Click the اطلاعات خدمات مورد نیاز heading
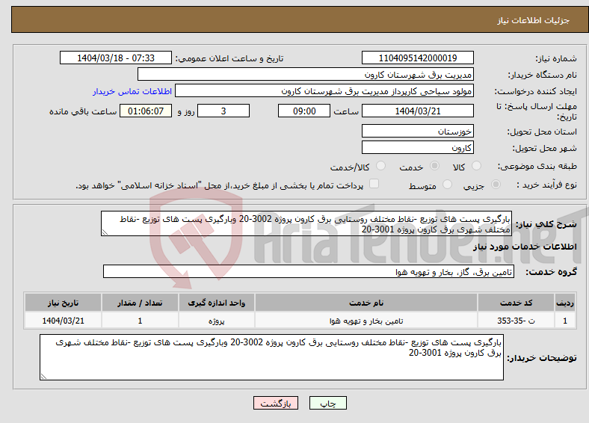589x423 pixels. coord(525,247)
